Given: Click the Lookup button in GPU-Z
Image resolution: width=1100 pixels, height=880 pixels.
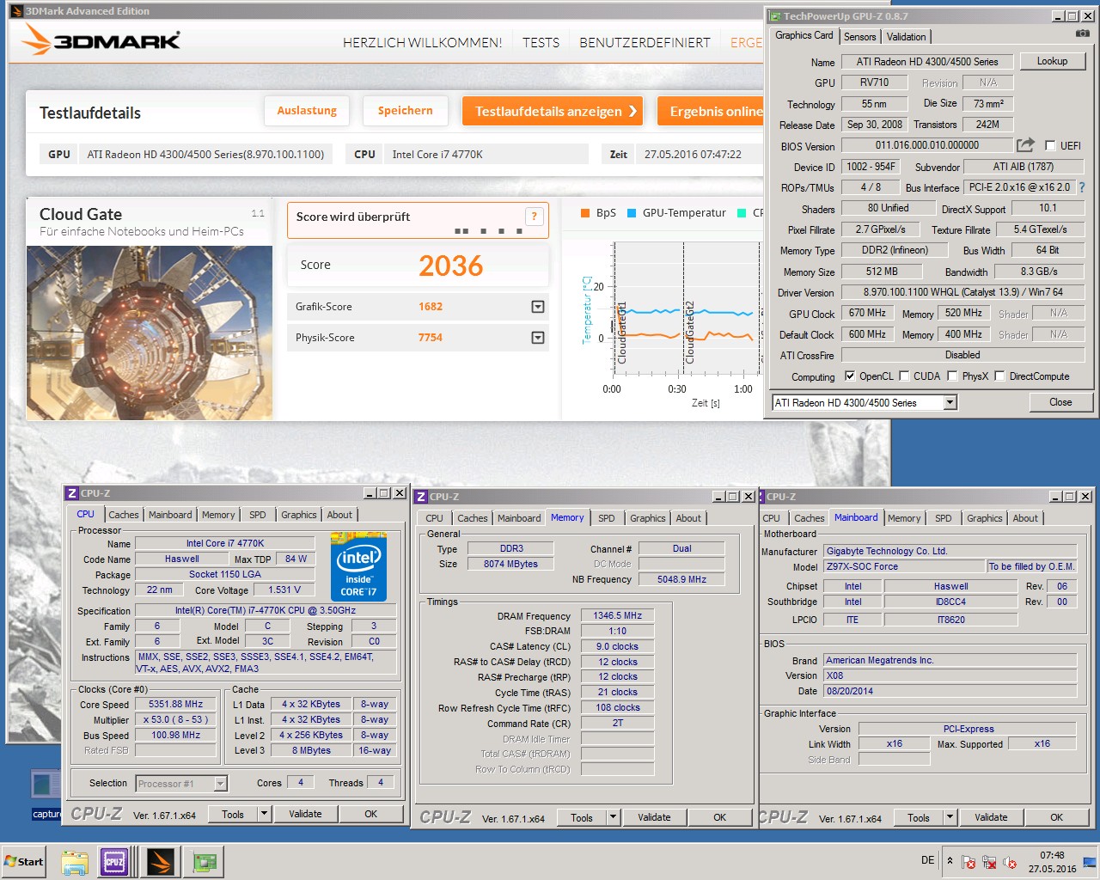Looking at the screenshot, I should pos(1052,61).
